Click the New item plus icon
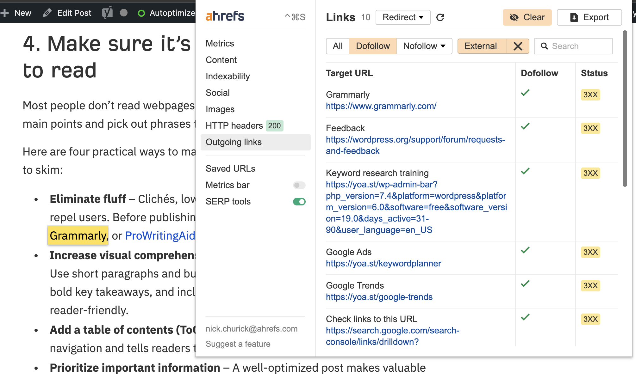Screen dimensions: 636x378 pyautogui.click(x=4, y=13)
